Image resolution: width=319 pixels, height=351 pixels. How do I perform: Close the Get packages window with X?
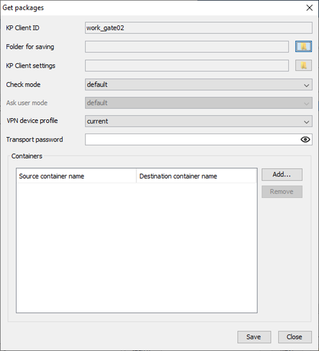click(x=310, y=8)
